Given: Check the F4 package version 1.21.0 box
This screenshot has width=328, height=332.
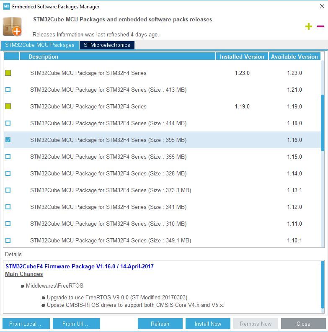Looking at the screenshot, I should pos(8,90).
